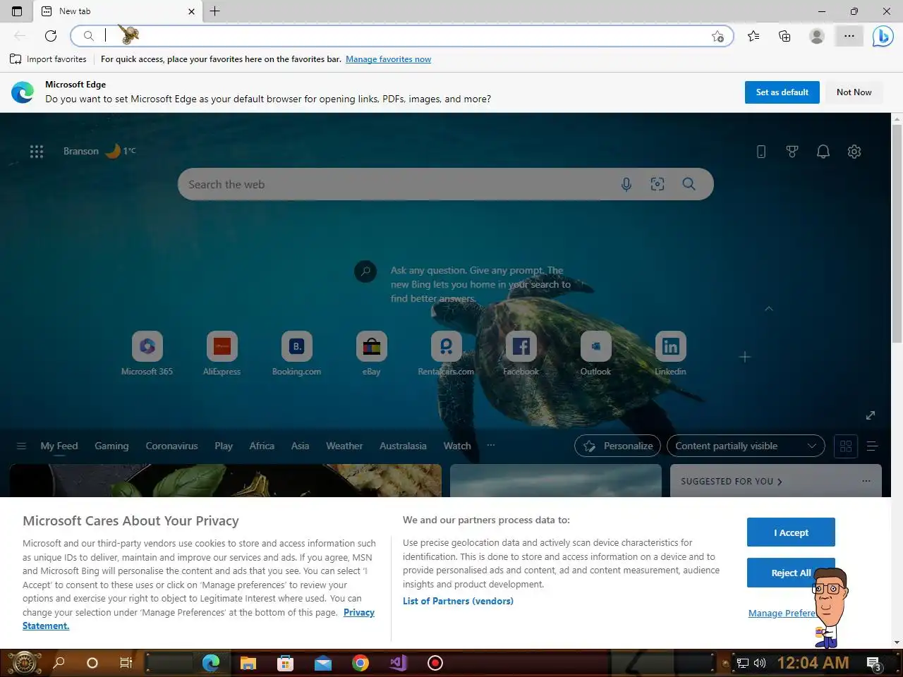Open Booking.com quick link
The height and width of the screenshot is (677, 903).
(296, 353)
